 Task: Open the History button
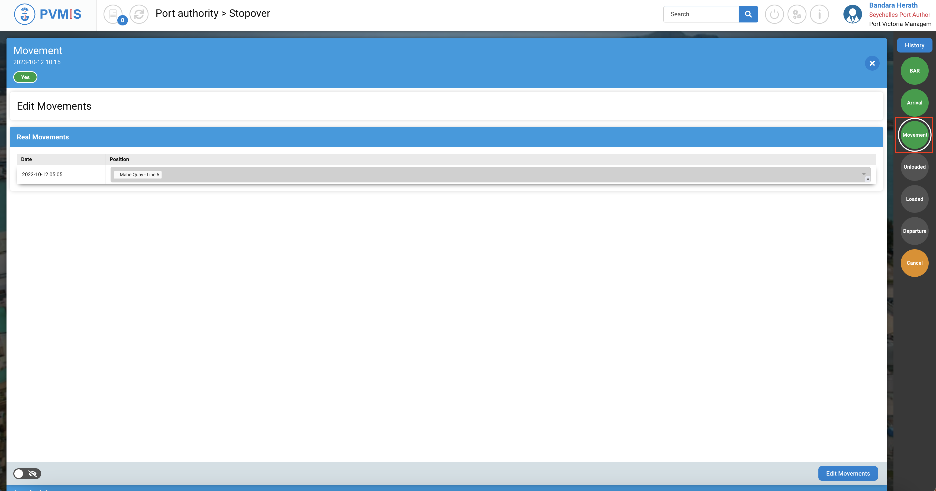(x=914, y=45)
